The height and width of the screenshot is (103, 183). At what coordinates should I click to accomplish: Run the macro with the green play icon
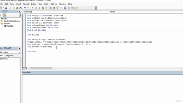coord(32,8)
